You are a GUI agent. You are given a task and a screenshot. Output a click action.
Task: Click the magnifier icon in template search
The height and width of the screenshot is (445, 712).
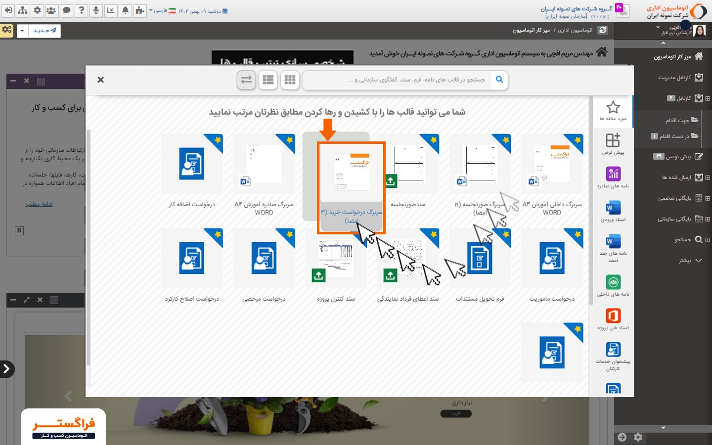pos(499,80)
